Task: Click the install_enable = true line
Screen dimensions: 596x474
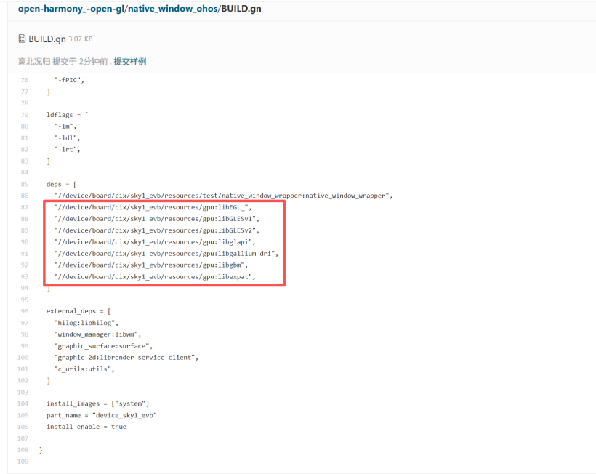Action: click(x=86, y=427)
